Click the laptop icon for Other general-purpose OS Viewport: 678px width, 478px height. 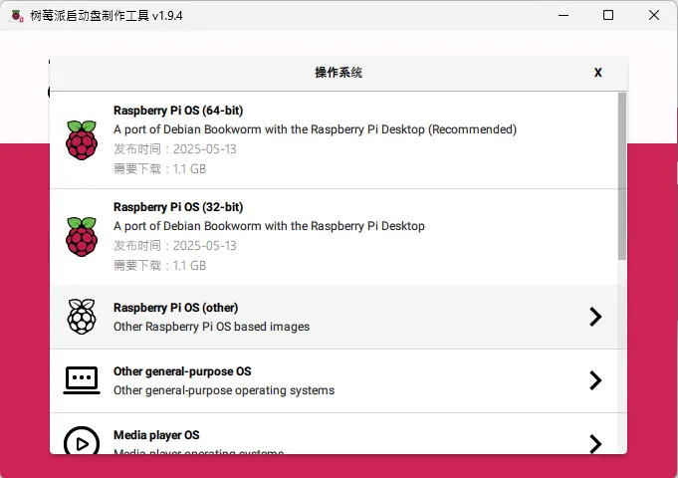[x=82, y=380]
